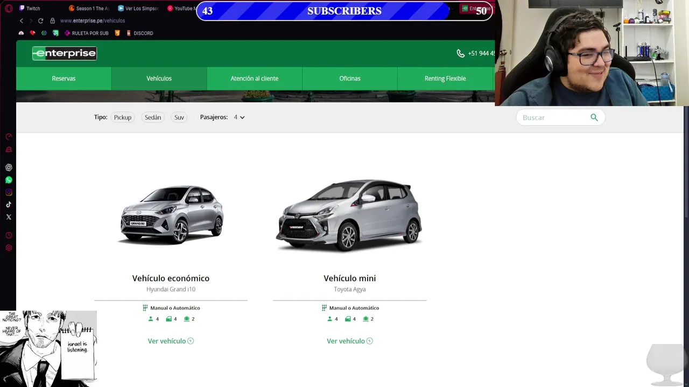The image size is (689, 387).
Task: Click arrow icon beside Toyota Ver vehículo
Action: pyautogui.click(x=369, y=341)
